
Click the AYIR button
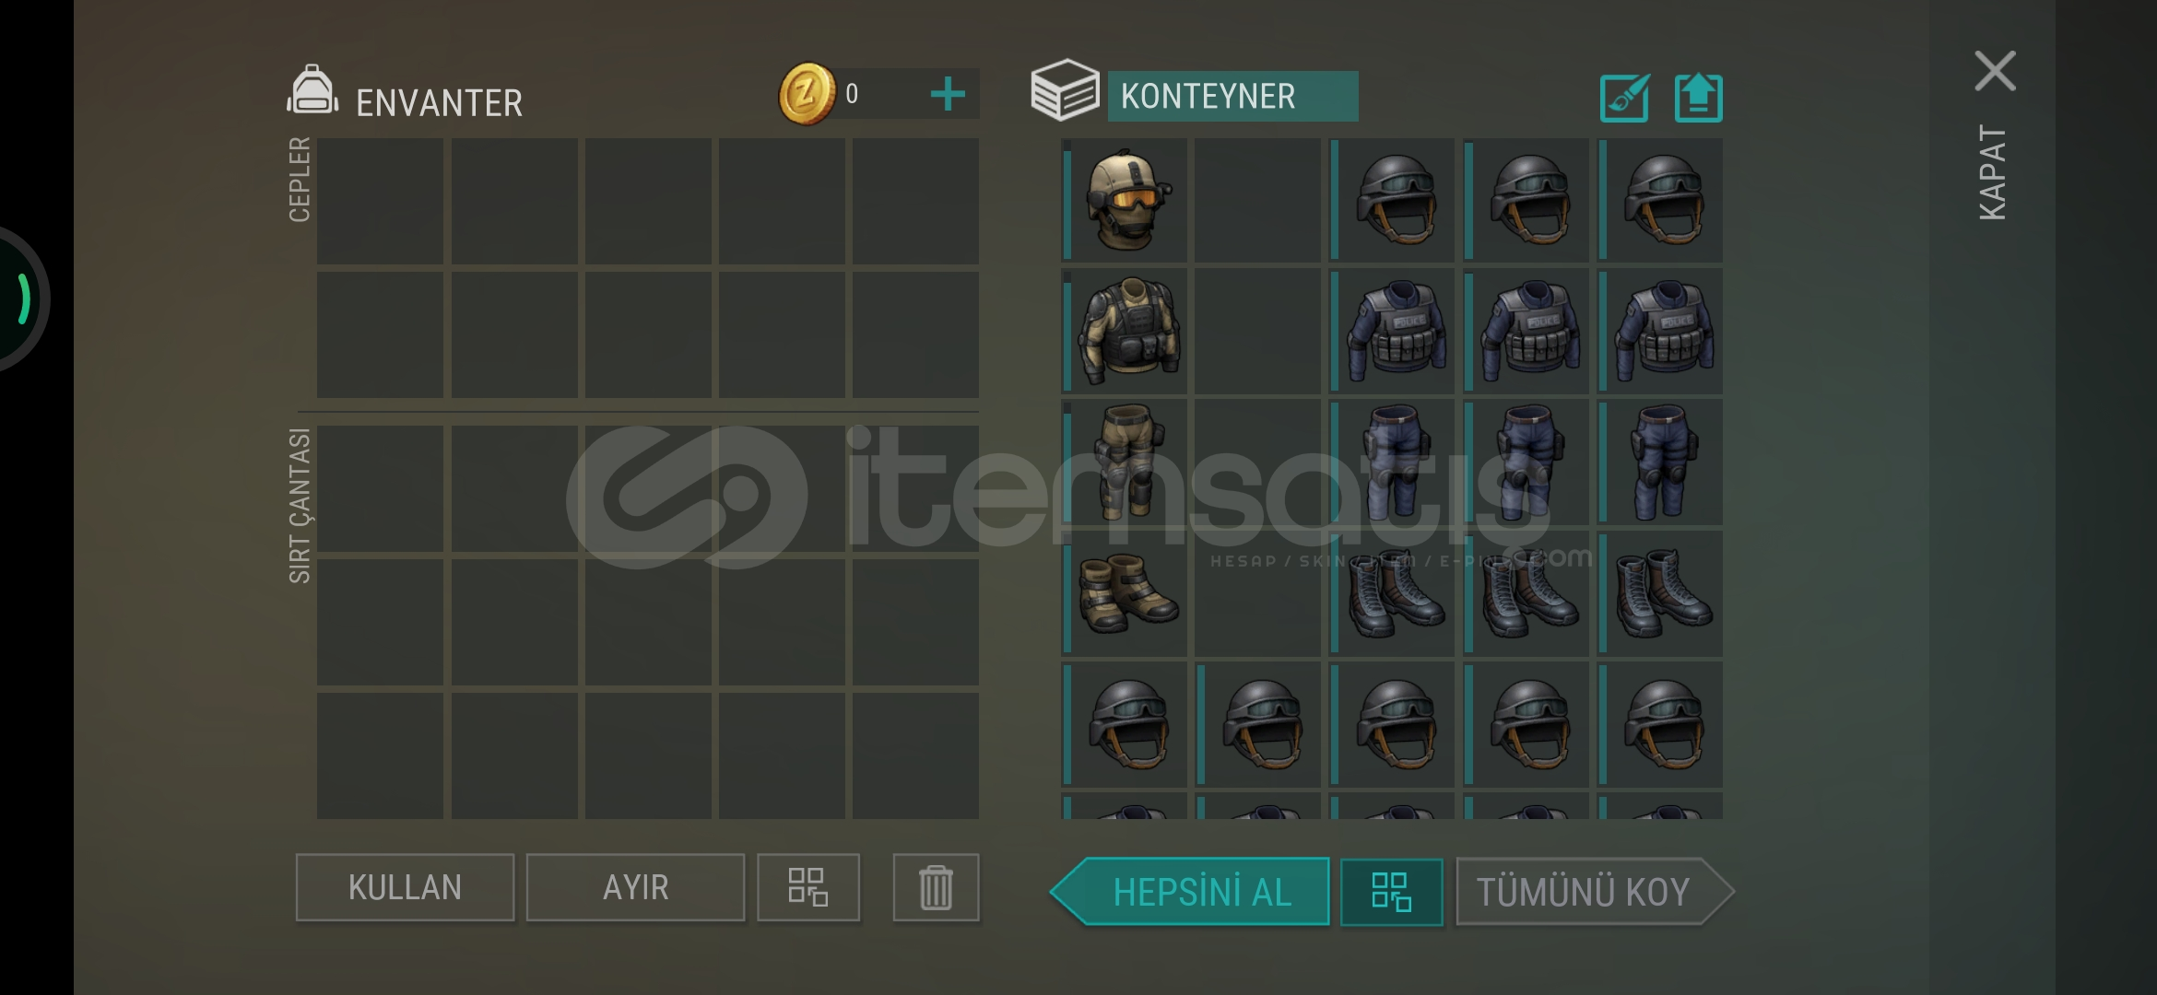click(x=635, y=887)
